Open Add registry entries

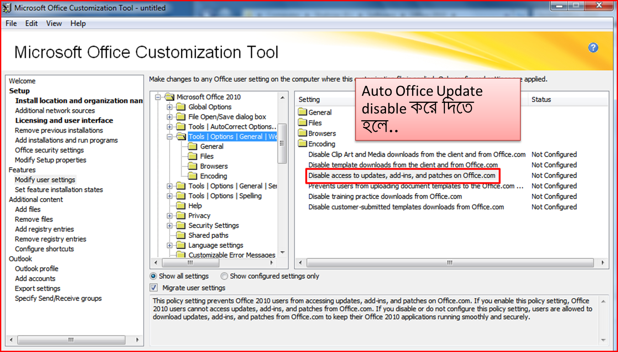(x=44, y=229)
